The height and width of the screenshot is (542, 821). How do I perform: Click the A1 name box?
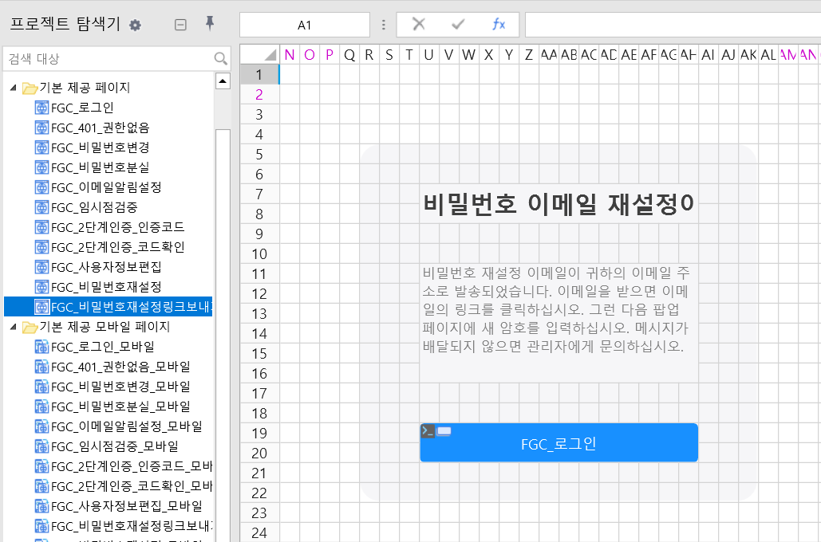click(x=305, y=26)
